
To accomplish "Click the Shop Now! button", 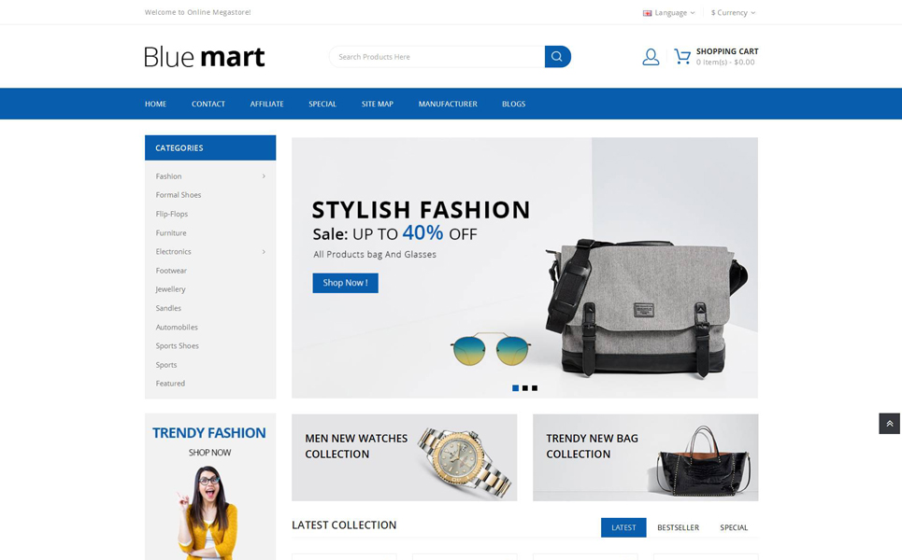I will pos(345,283).
